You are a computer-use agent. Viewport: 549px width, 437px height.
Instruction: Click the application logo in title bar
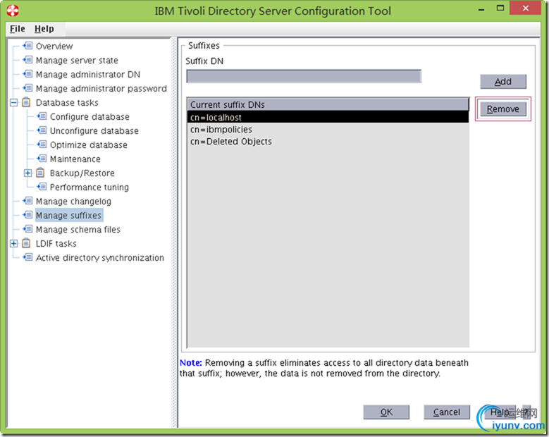click(13, 11)
